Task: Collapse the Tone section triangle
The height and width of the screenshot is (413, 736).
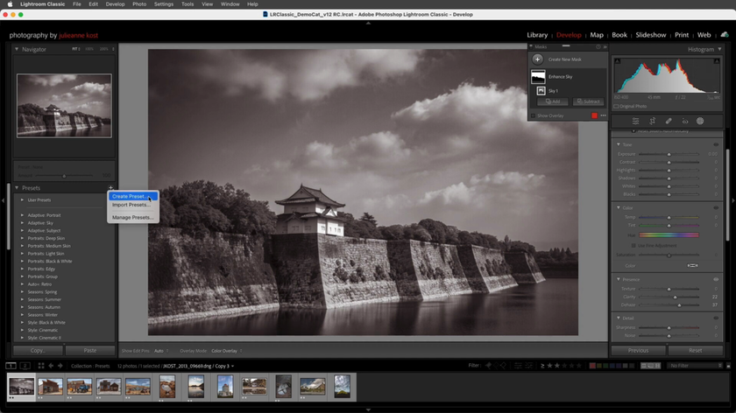Action: coord(619,145)
